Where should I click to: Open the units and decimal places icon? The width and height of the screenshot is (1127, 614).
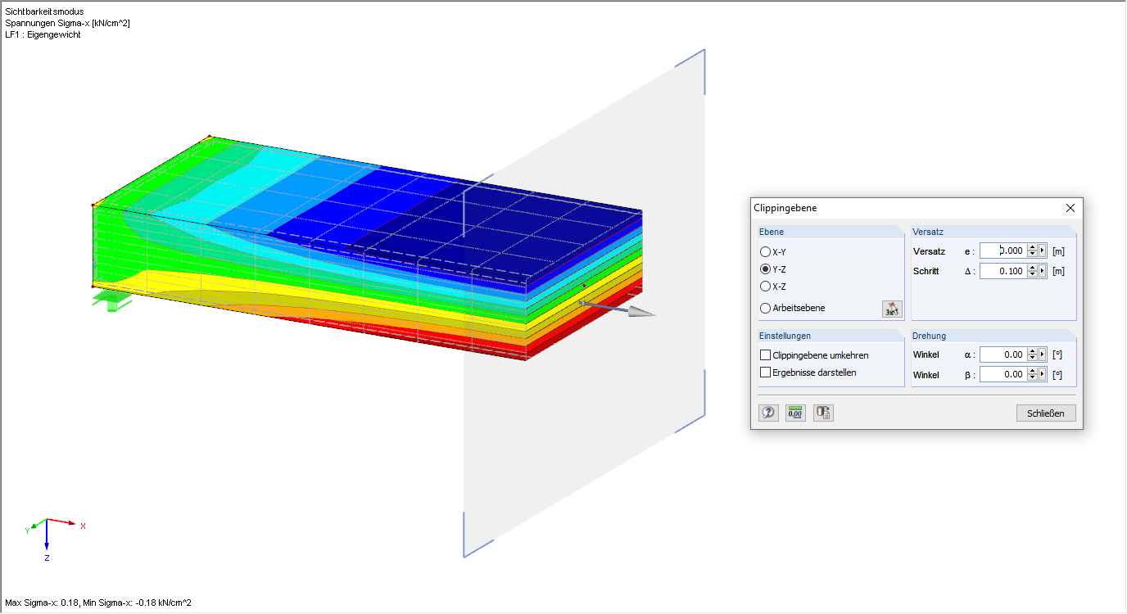coord(795,413)
